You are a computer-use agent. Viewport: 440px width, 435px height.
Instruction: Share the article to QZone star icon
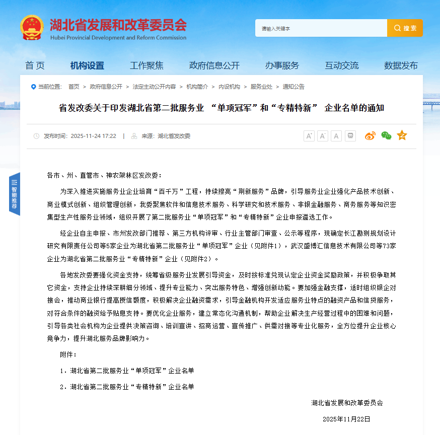pos(401,135)
